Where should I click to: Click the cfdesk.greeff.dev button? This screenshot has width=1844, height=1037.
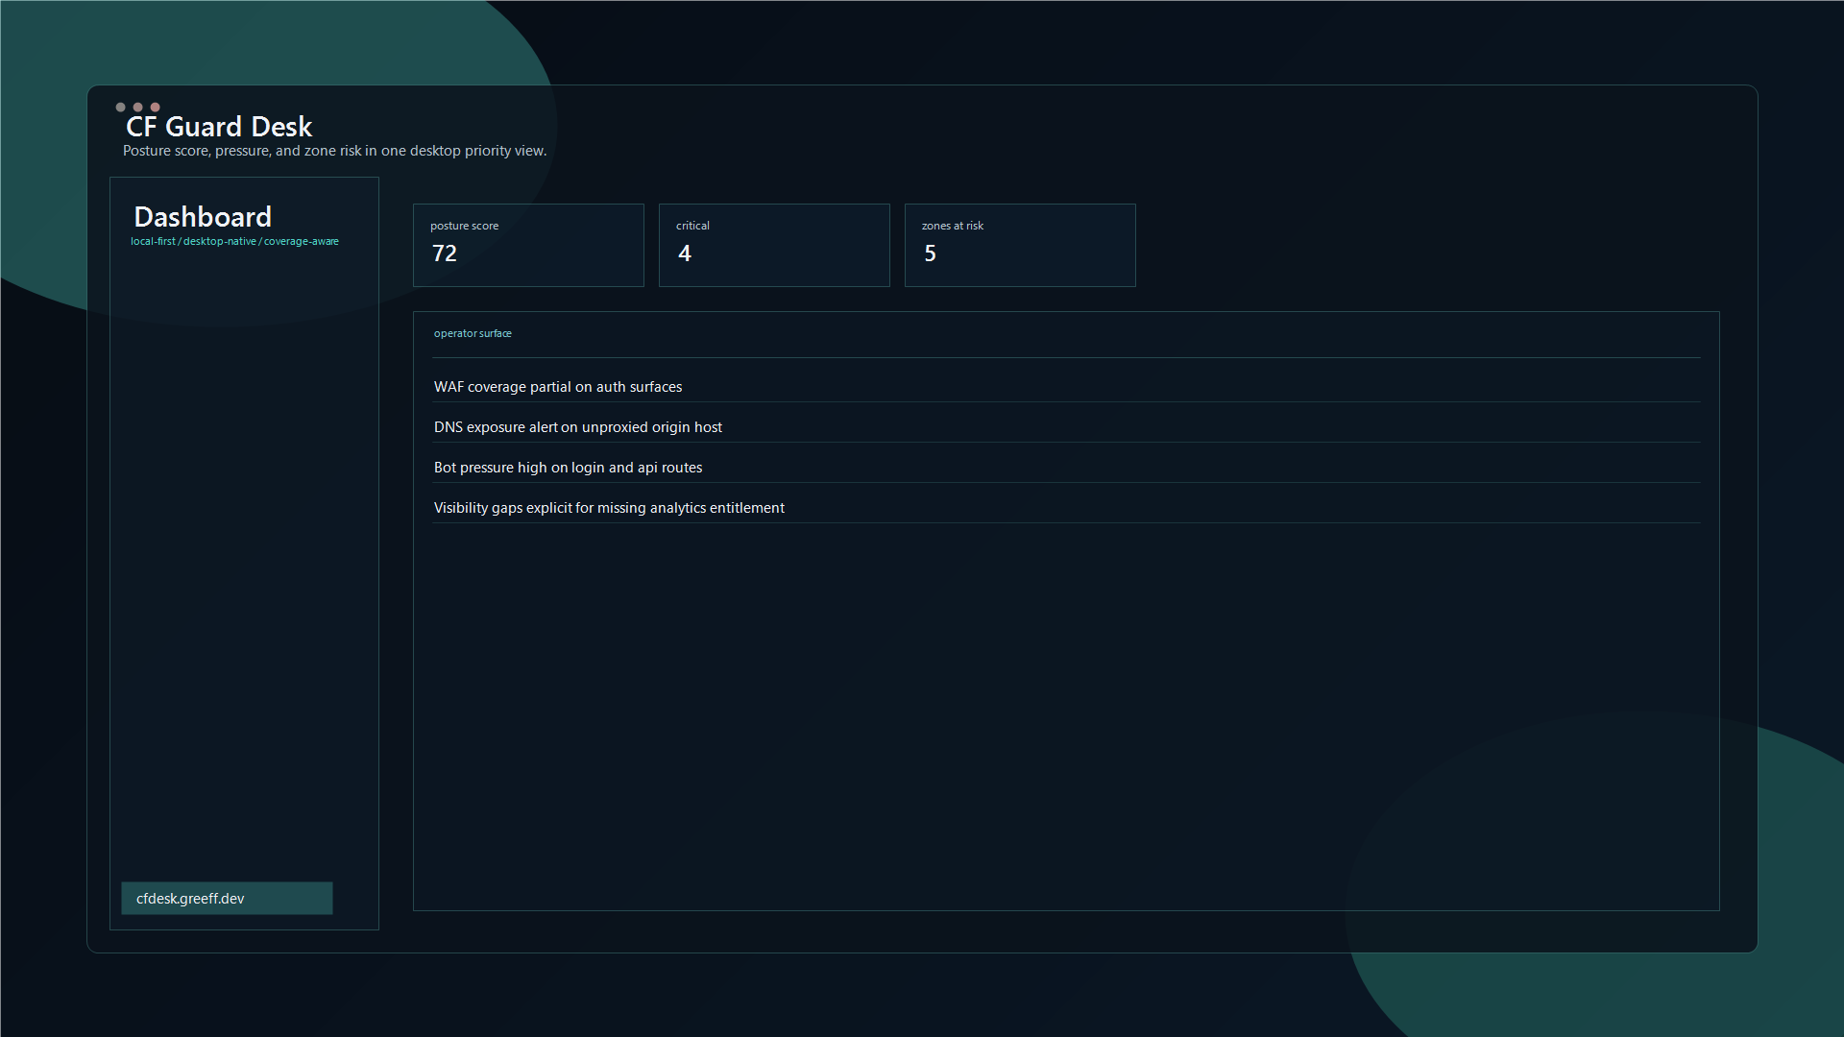(x=227, y=899)
